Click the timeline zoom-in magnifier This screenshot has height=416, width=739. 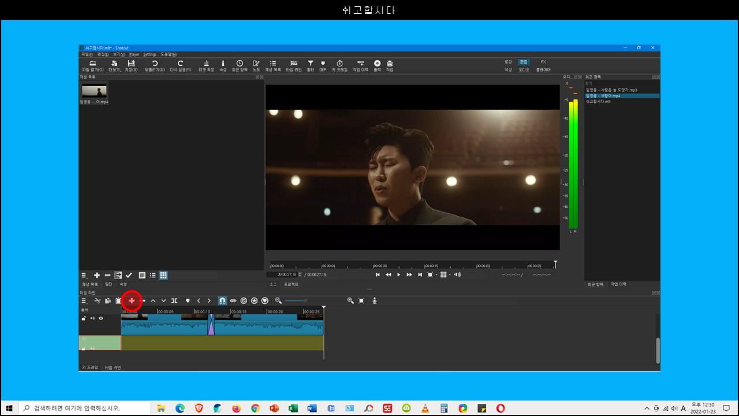[350, 300]
